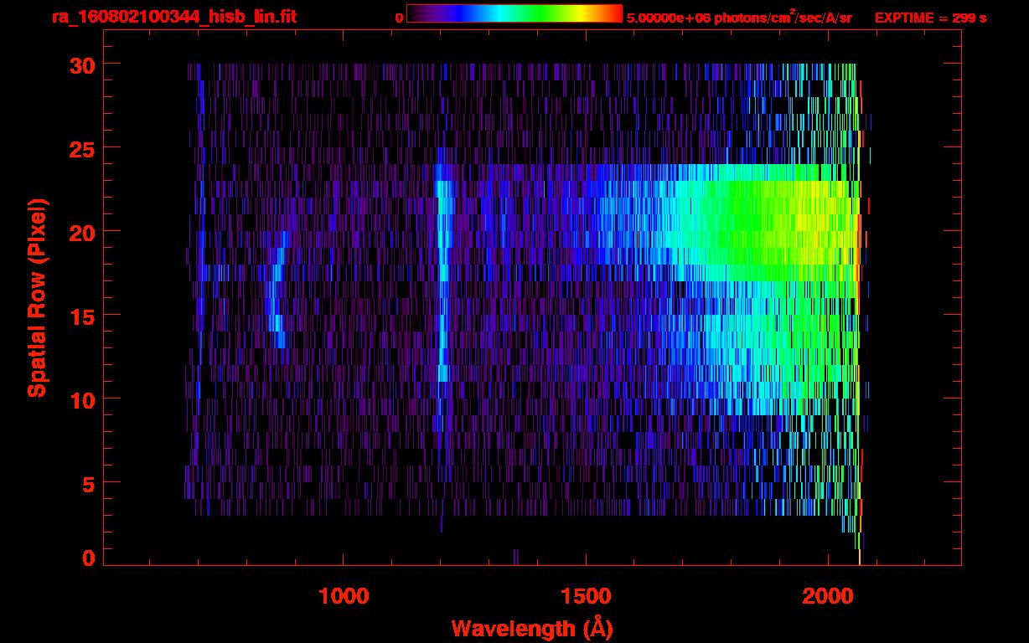Click the y-axis tick label 5

pyautogui.click(x=89, y=483)
